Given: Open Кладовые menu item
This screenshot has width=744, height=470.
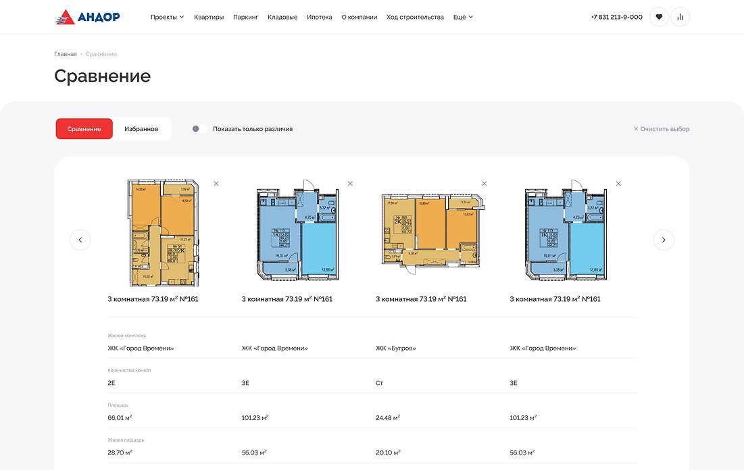Looking at the screenshot, I should pos(282,17).
